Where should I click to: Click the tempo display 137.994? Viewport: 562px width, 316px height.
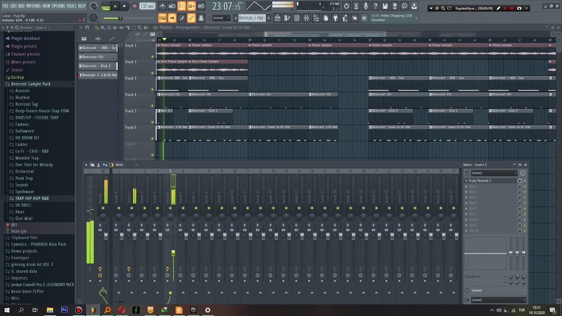(147, 6)
